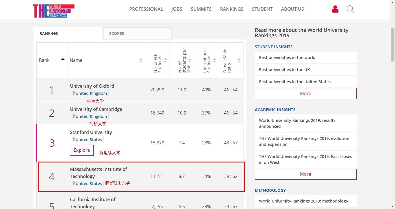The height and width of the screenshot is (209, 395).
Task: Select MIT's 38 : 62 ratio value
Action: pyautogui.click(x=231, y=176)
